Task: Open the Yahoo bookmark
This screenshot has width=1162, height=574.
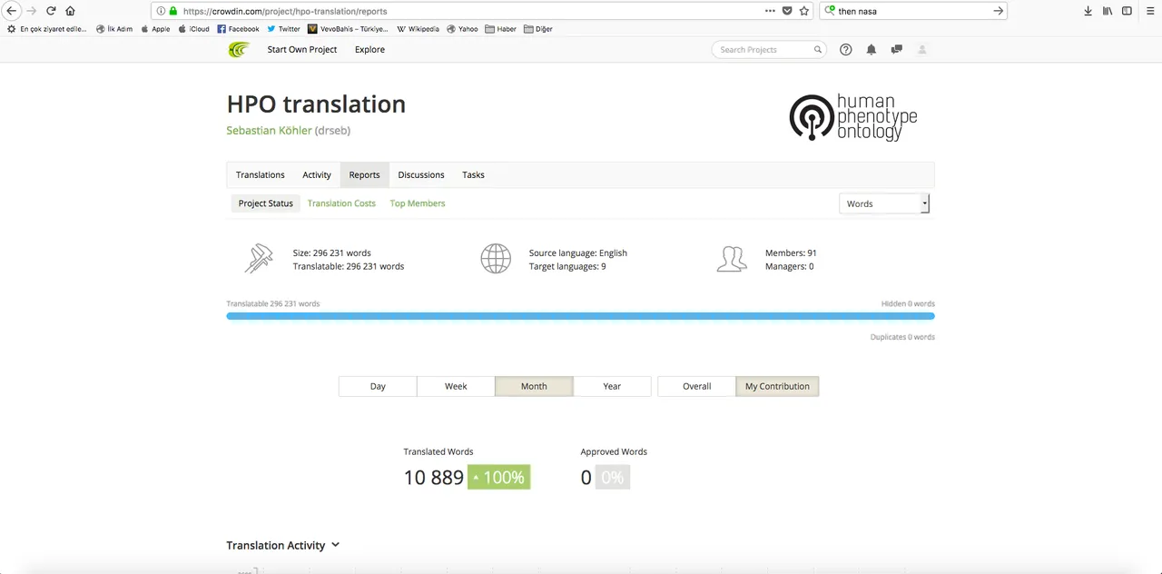Action: 462,28
